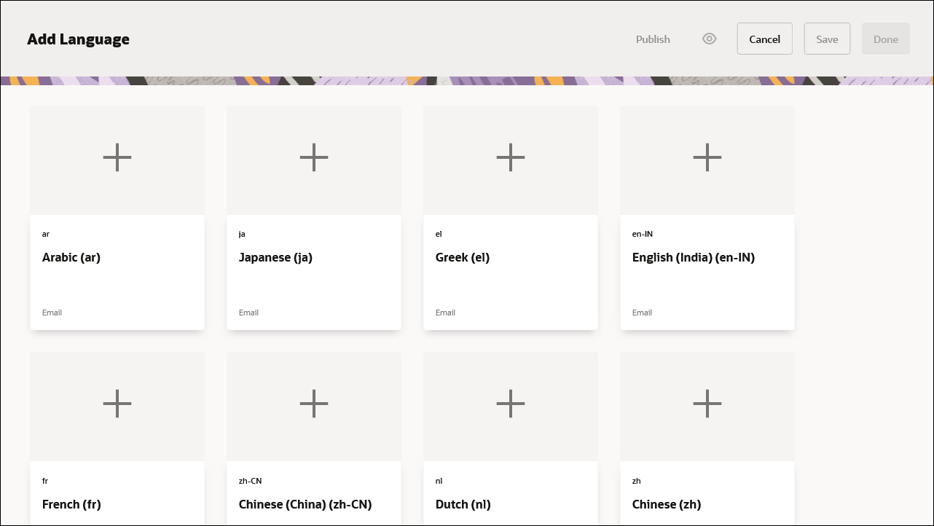Click the Cancel button
The image size is (934, 526).
(764, 39)
